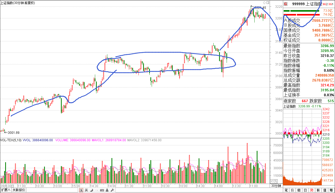
Task: Click the user person icon in IME bar
Action: [107, 190]
